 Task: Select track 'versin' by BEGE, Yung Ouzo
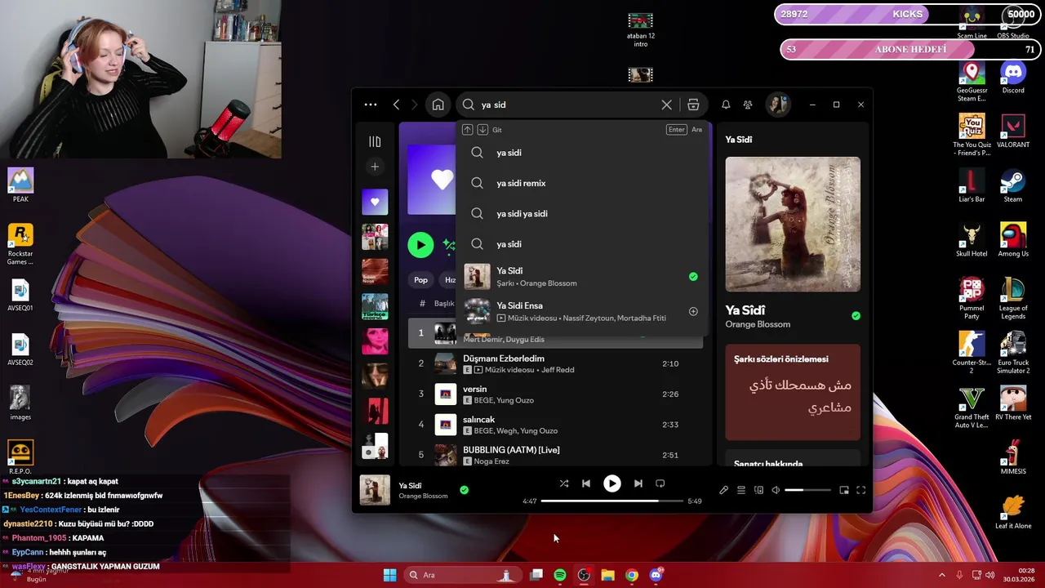555,394
